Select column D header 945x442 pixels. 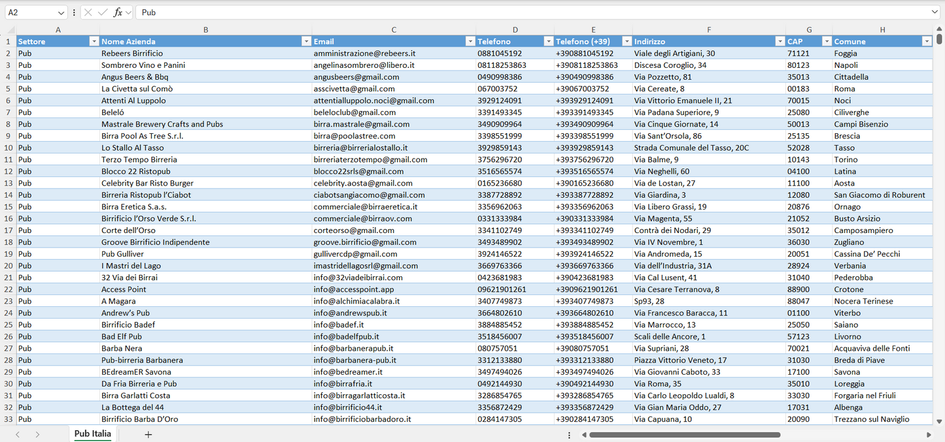click(515, 30)
